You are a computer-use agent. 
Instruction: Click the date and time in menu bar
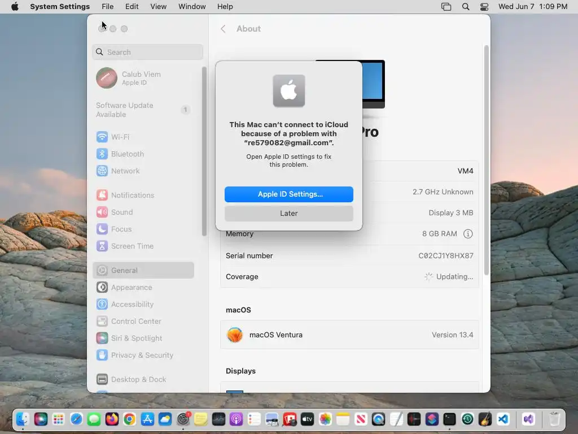pyautogui.click(x=533, y=7)
